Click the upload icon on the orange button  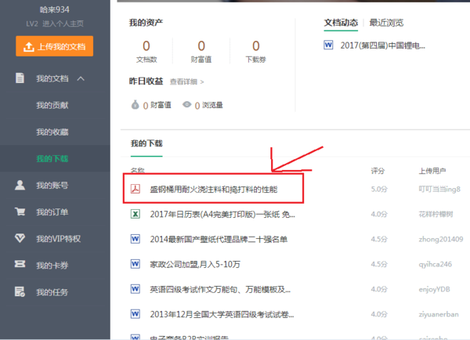(28, 47)
